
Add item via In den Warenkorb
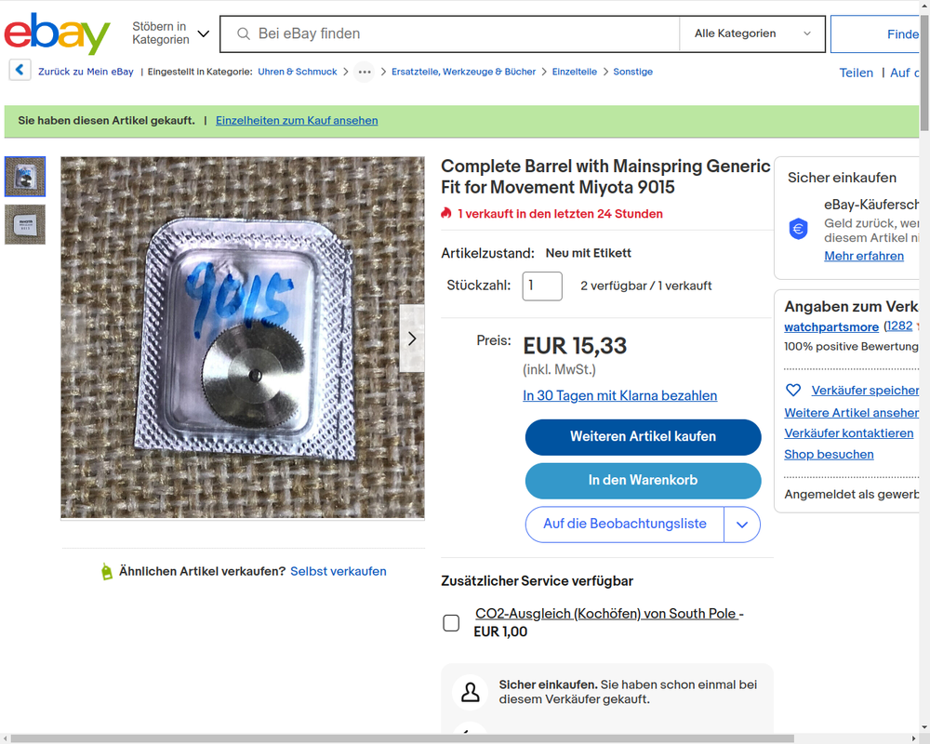click(x=643, y=481)
